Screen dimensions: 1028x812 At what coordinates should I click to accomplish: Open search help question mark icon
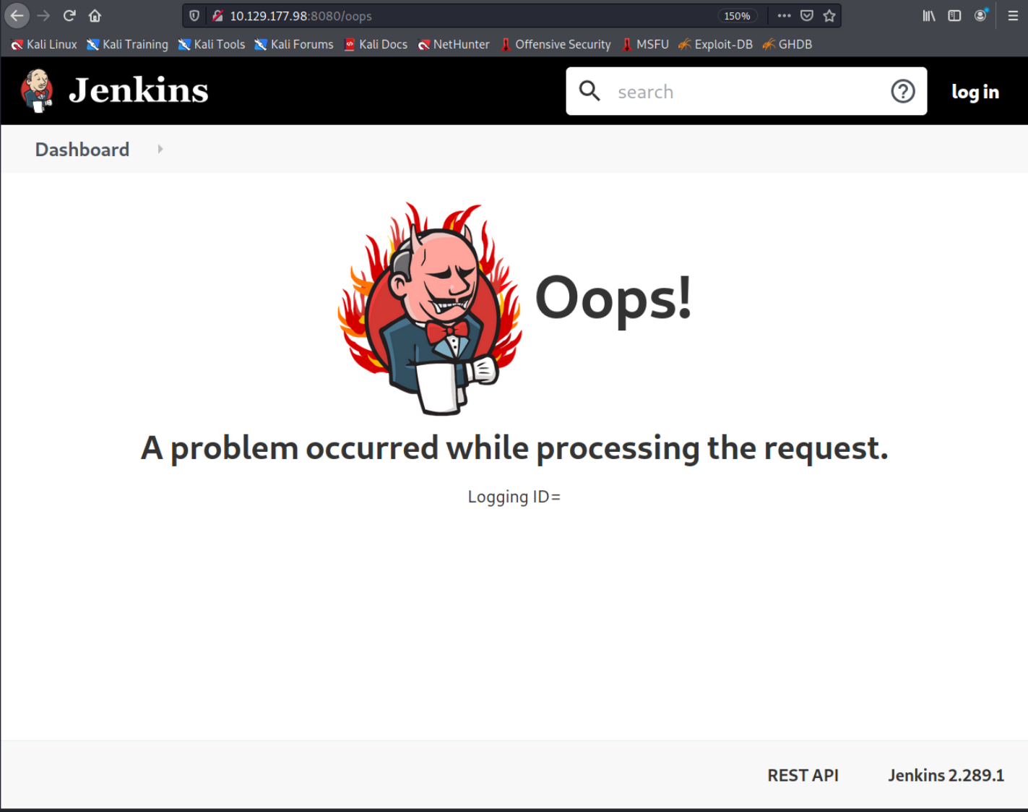click(903, 91)
